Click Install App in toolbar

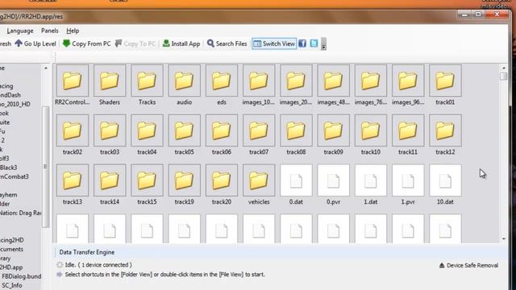click(181, 43)
